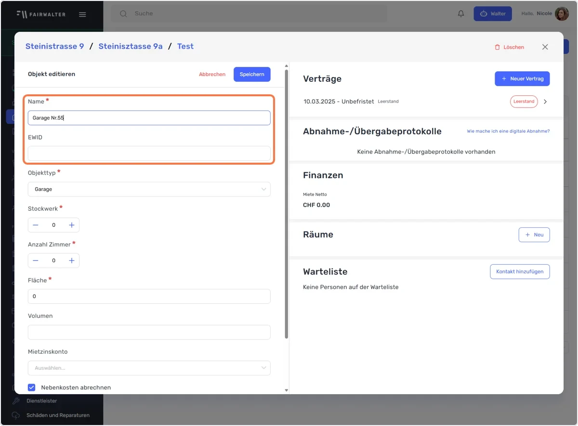
Task: Toggle Nebenkosten abrechnen checkbox
Action: (x=32, y=387)
